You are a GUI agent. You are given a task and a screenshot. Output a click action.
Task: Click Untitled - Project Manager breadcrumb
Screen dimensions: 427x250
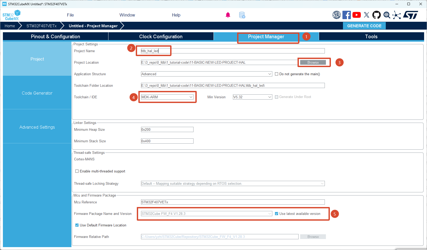click(93, 26)
